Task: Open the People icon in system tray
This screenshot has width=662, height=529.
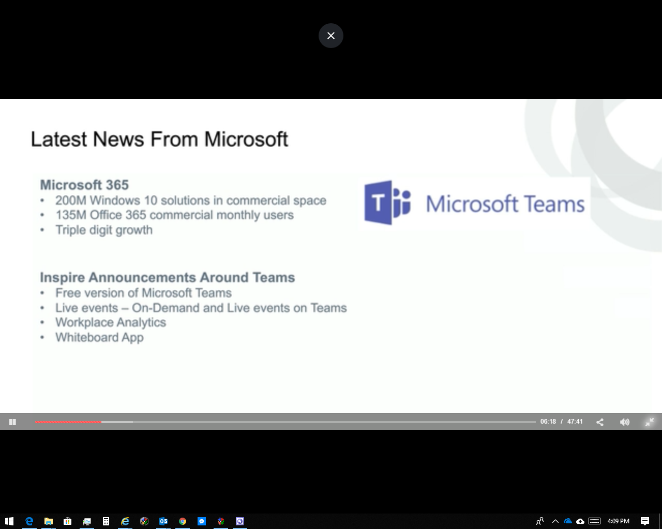Action: [x=540, y=521]
